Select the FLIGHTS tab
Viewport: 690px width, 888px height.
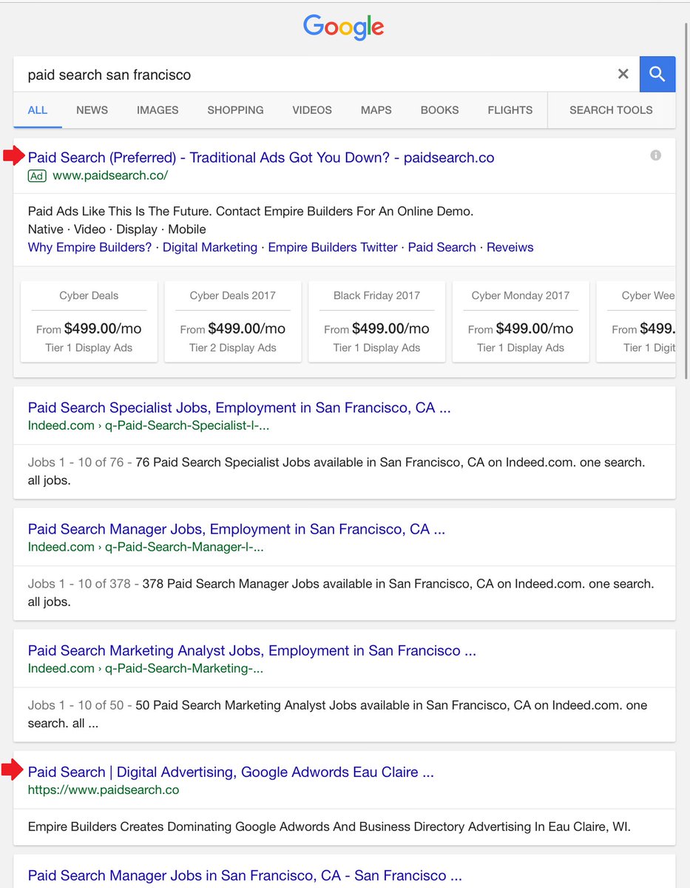pos(510,110)
